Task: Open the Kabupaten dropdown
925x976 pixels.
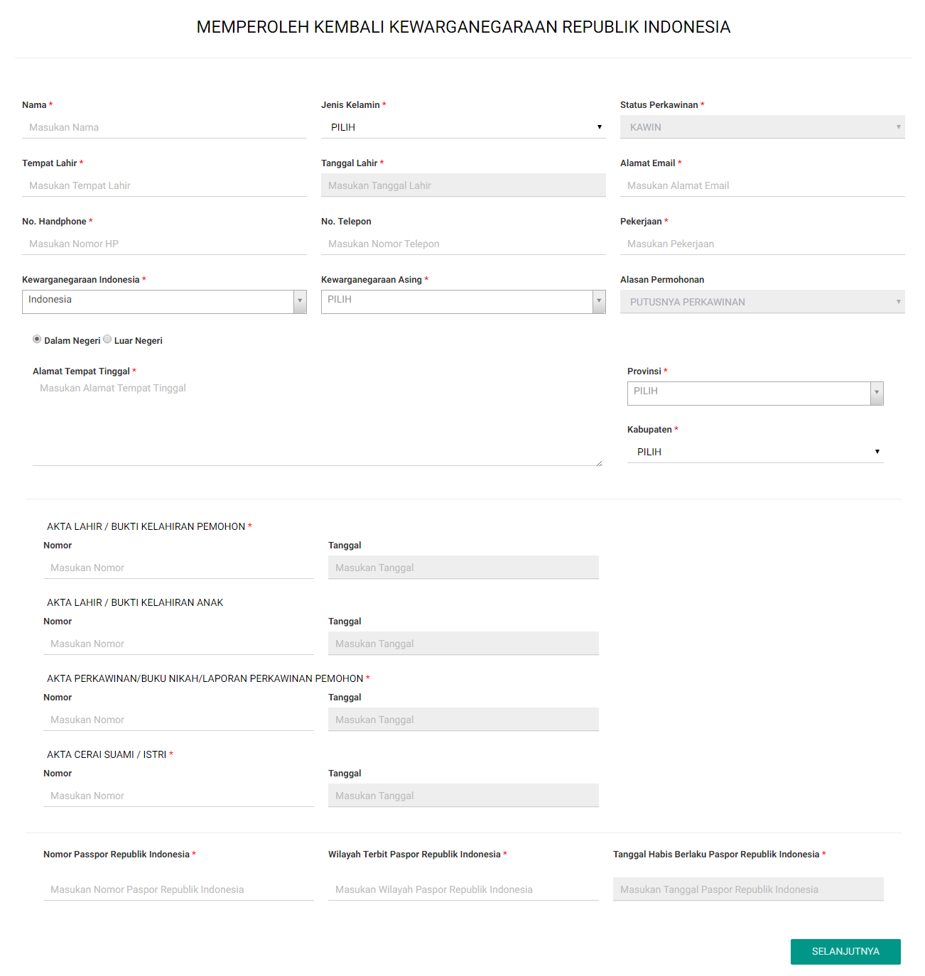Action: [754, 452]
